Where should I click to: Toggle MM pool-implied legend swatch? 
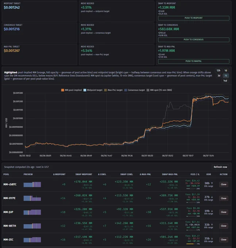[x=63, y=90]
